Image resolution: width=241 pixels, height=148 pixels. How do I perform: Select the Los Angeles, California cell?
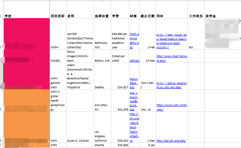click(102, 127)
